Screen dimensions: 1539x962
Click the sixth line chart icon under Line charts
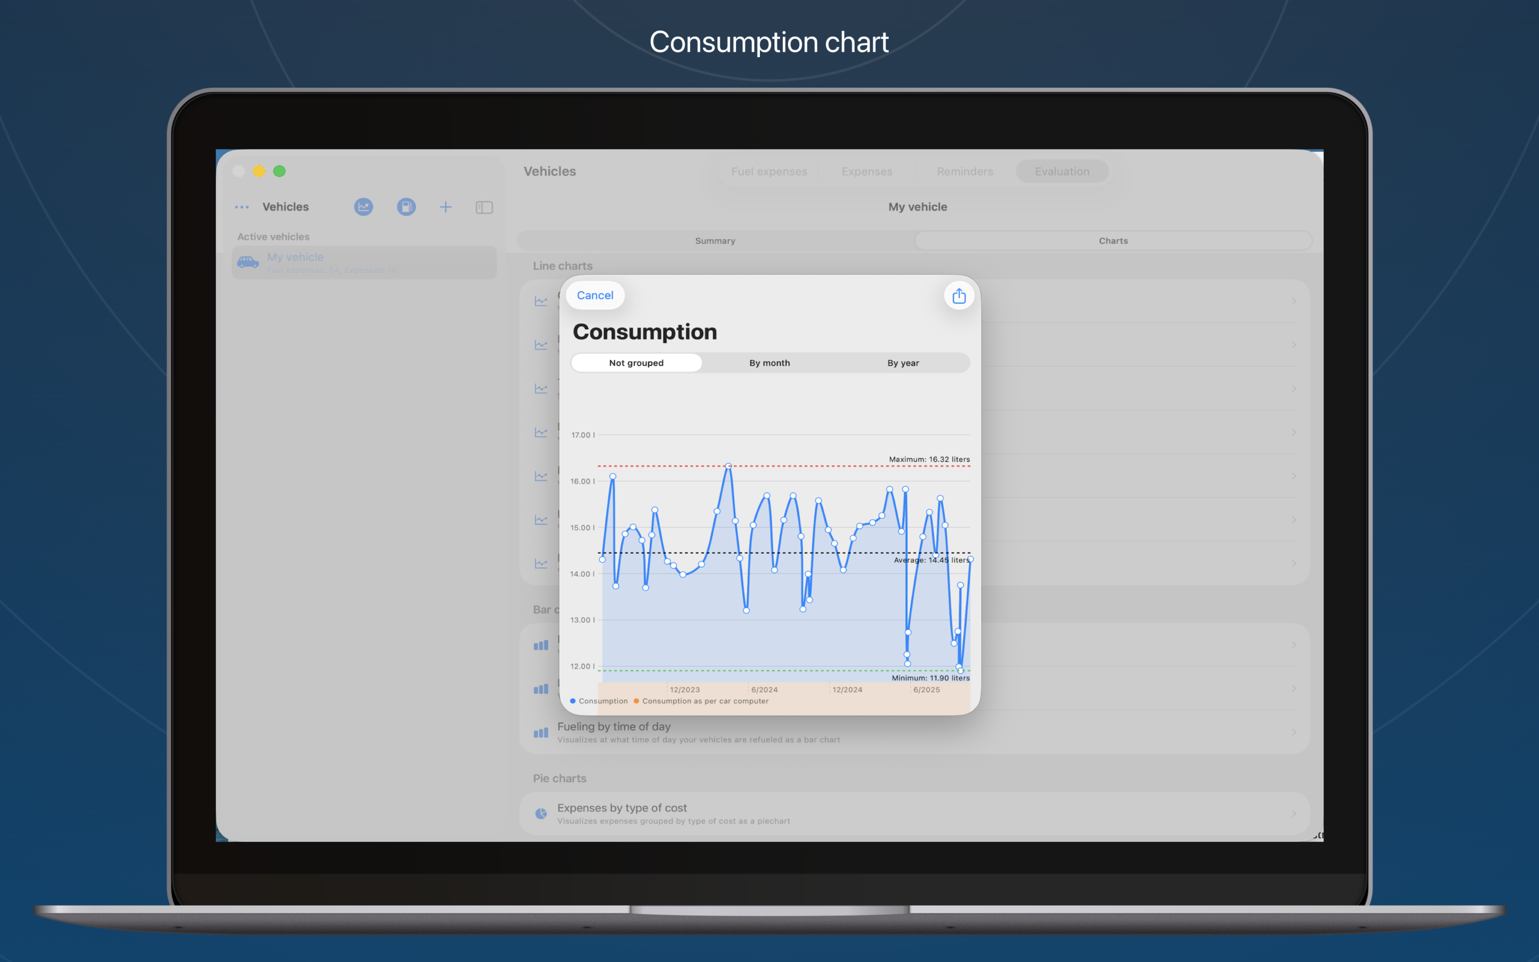(x=541, y=520)
